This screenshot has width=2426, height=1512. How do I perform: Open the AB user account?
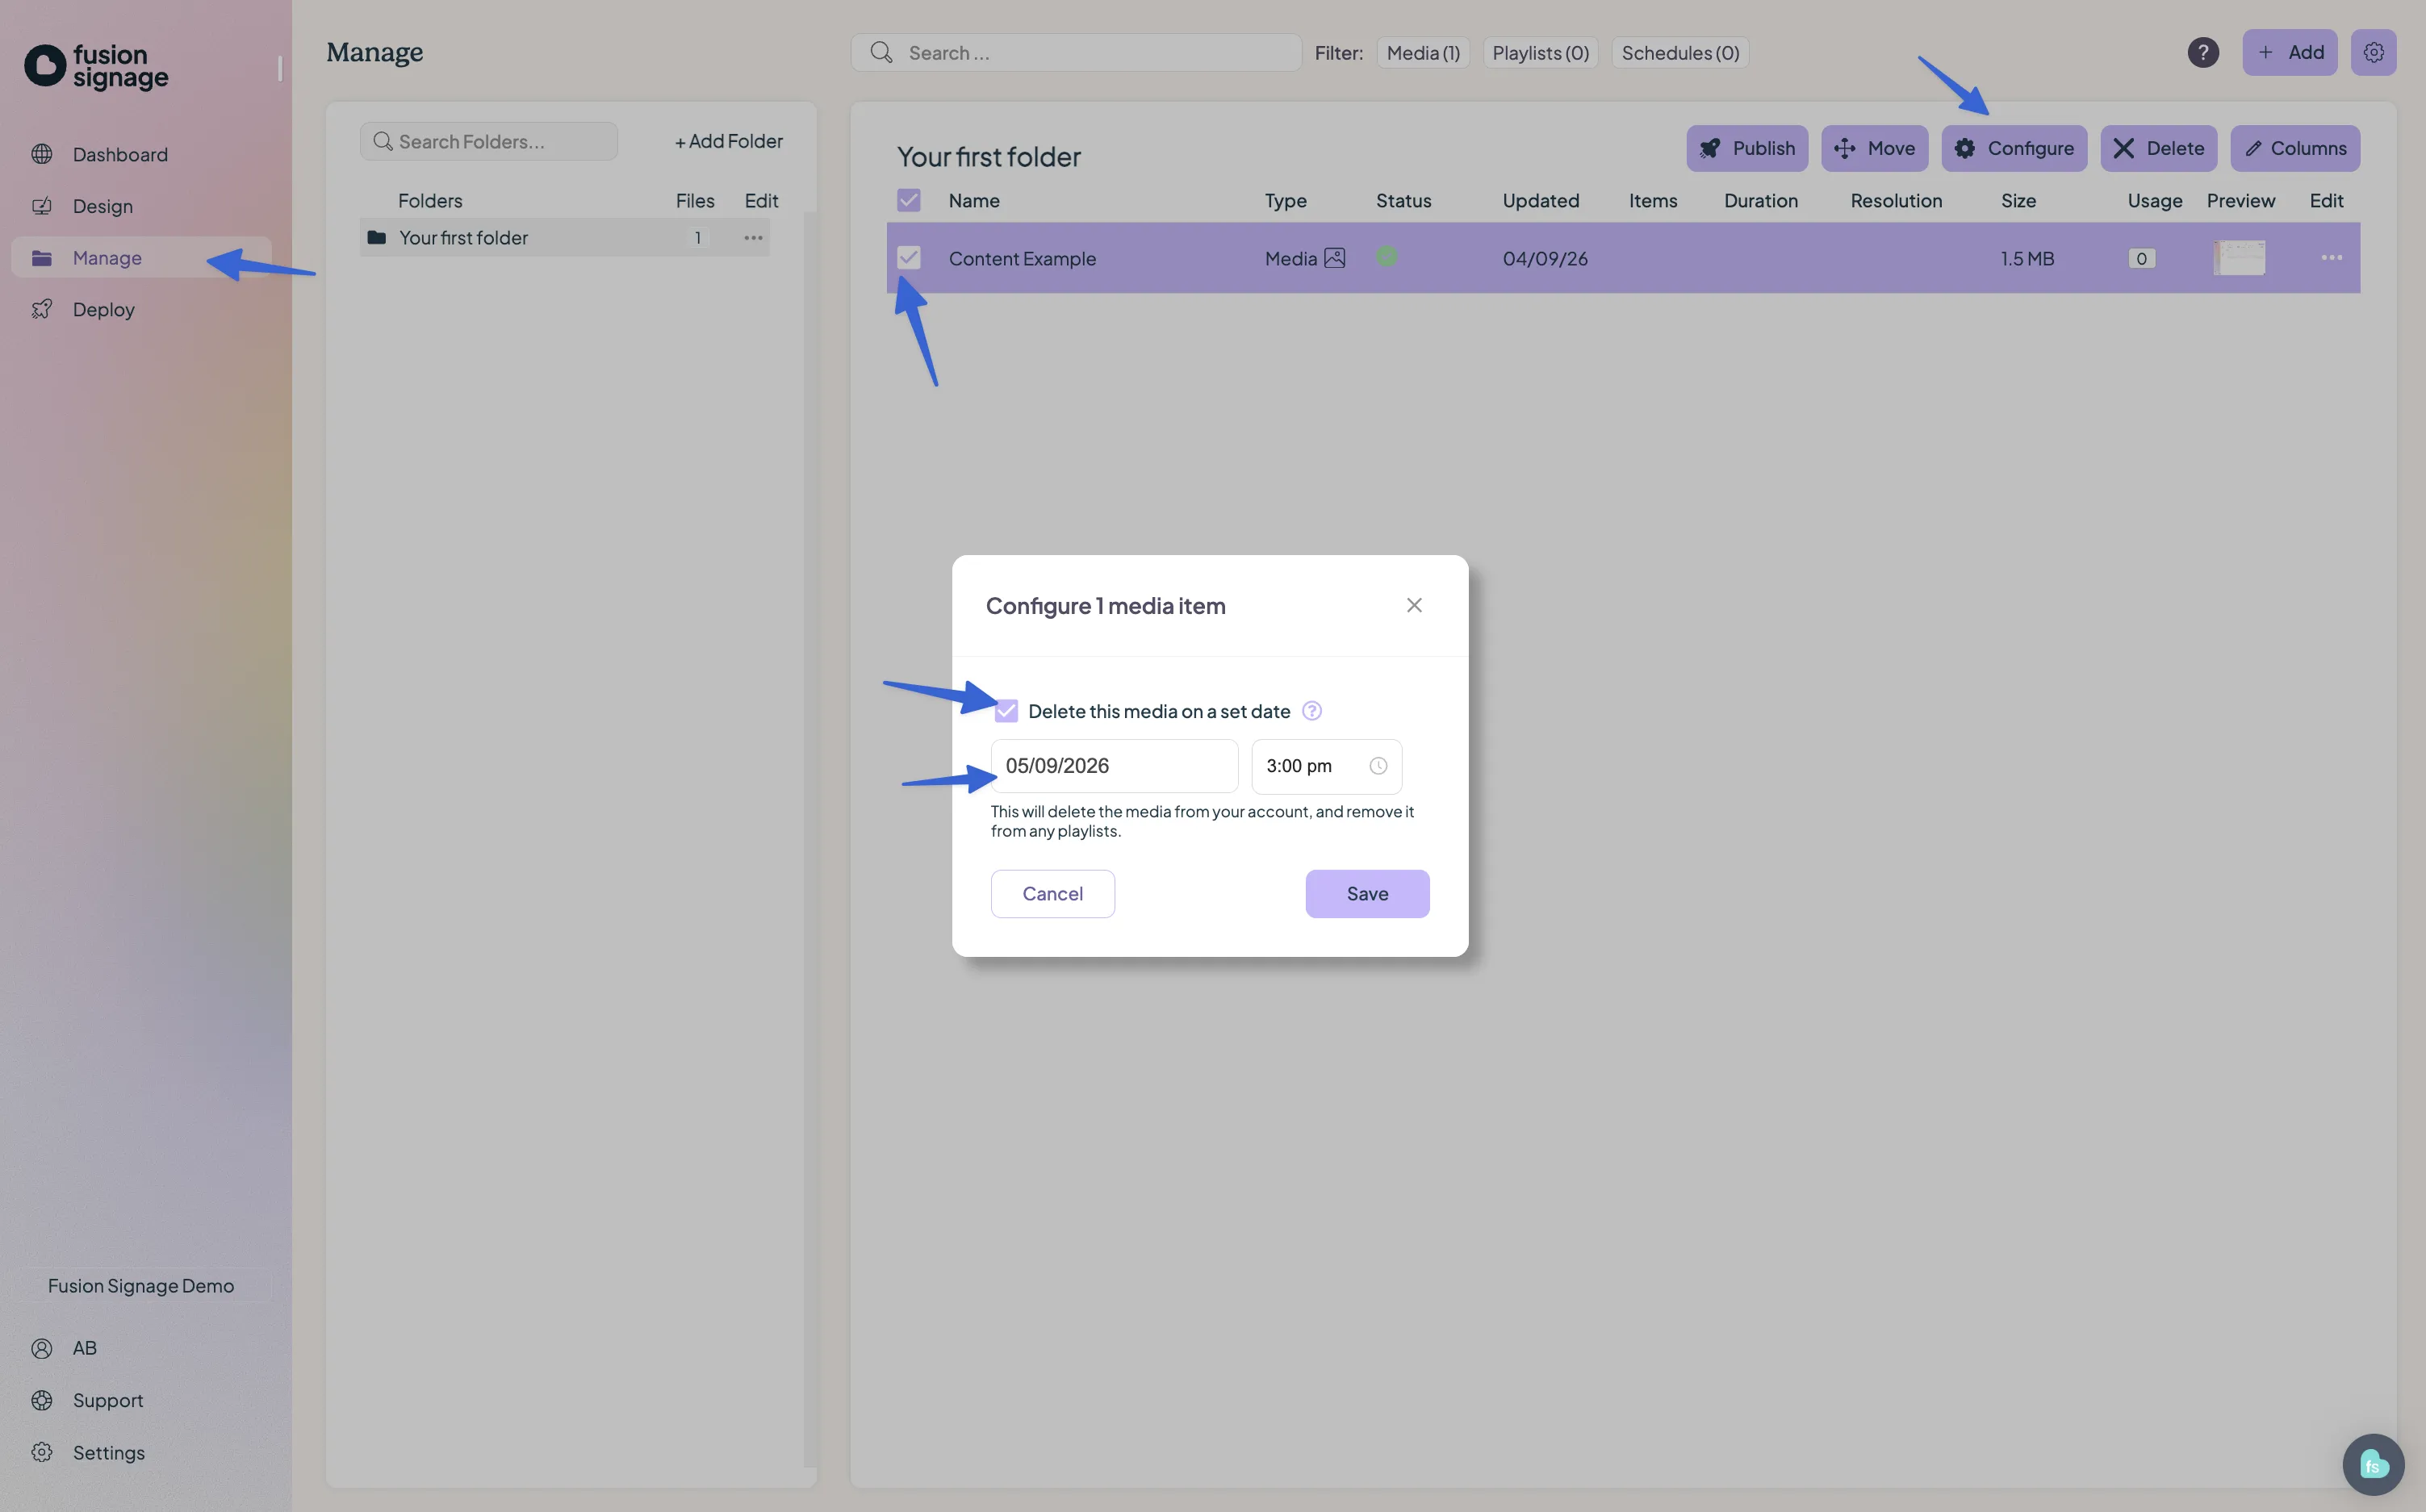[84, 1348]
